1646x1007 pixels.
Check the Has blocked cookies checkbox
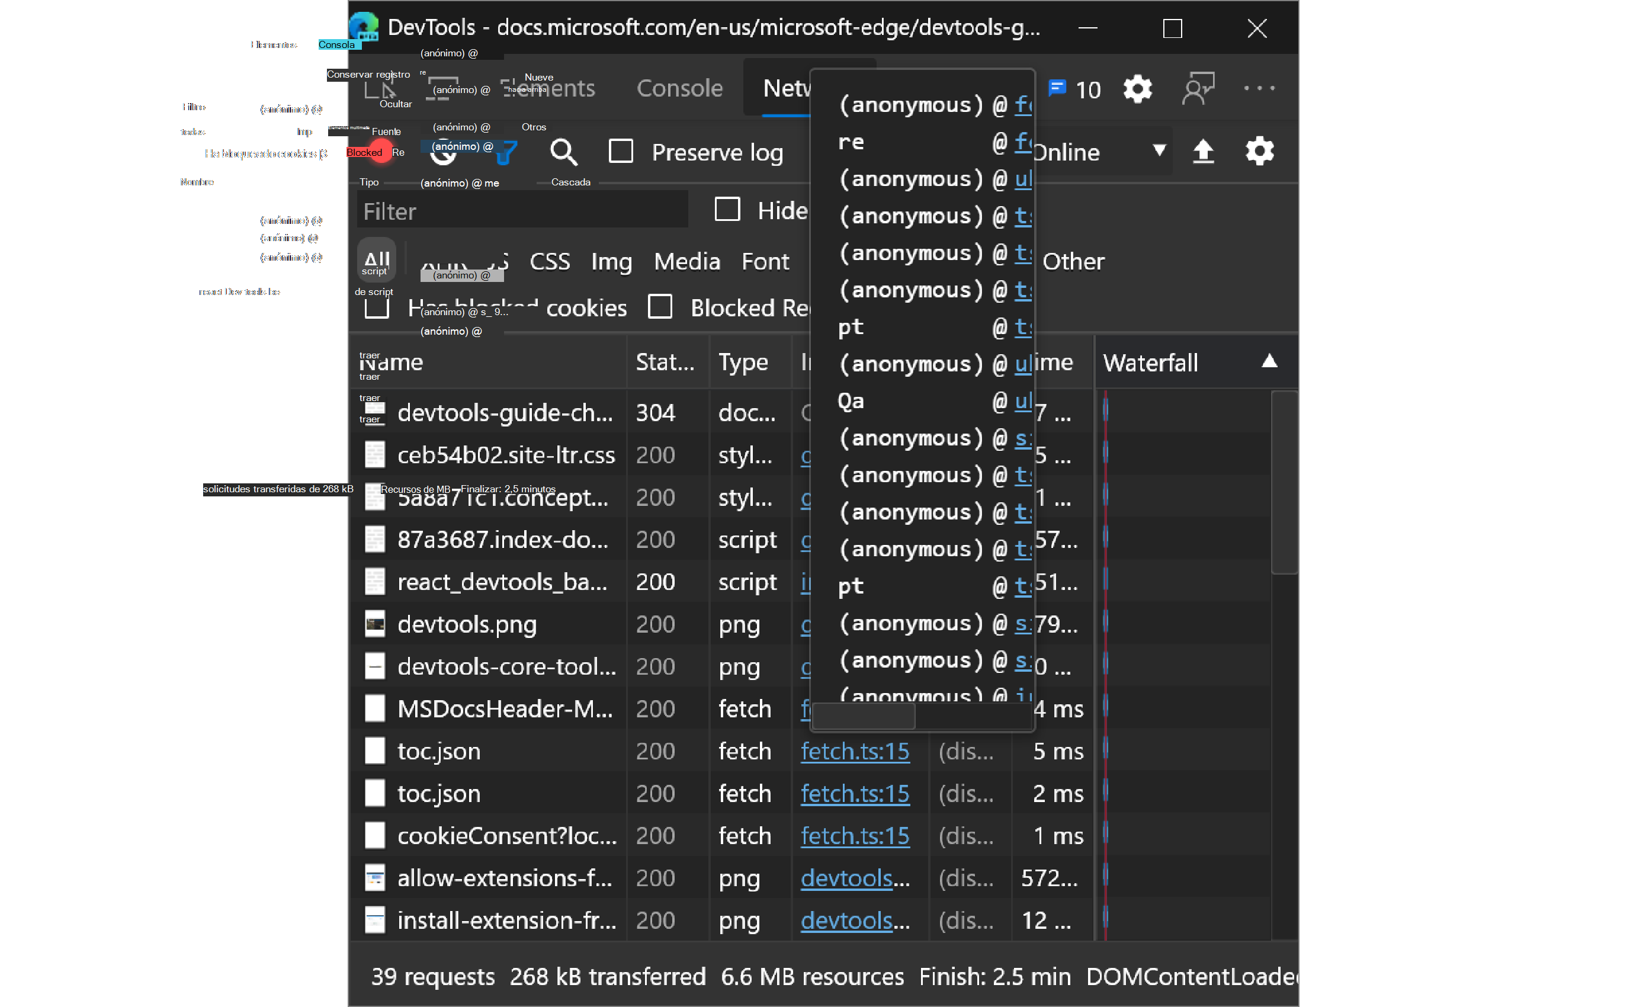377,307
